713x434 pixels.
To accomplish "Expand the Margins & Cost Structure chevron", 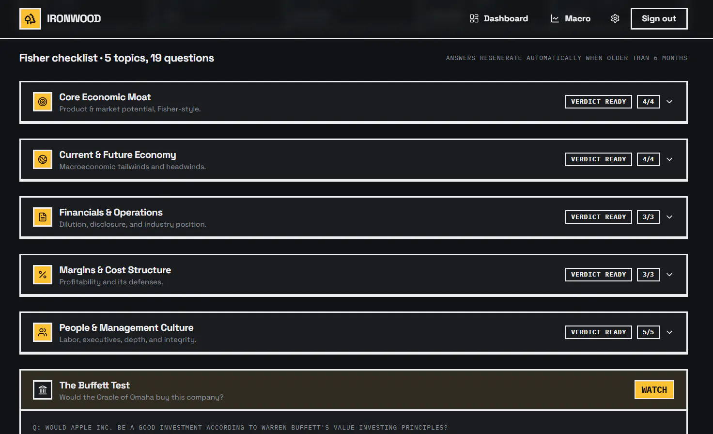I will (x=669, y=275).
